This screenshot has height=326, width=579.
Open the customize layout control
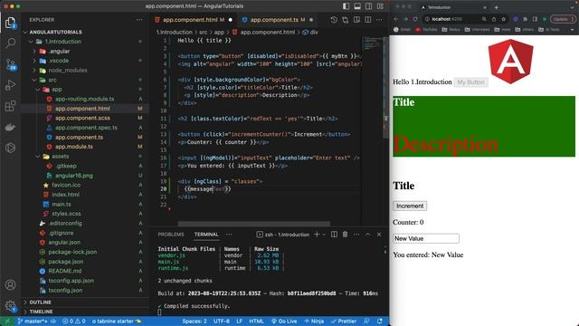pos(380,6)
